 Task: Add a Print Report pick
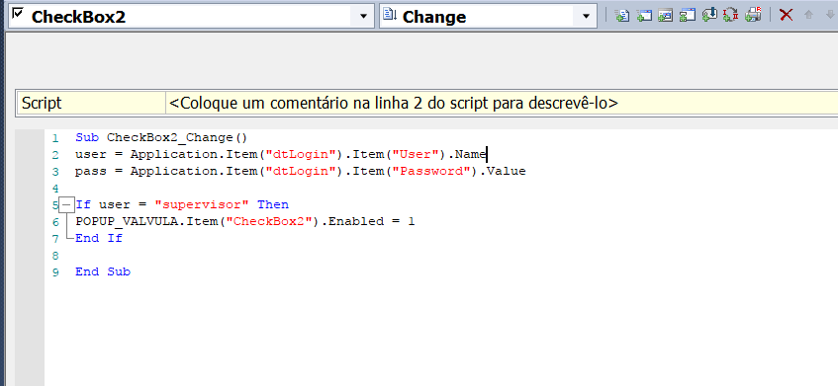pos(753,15)
